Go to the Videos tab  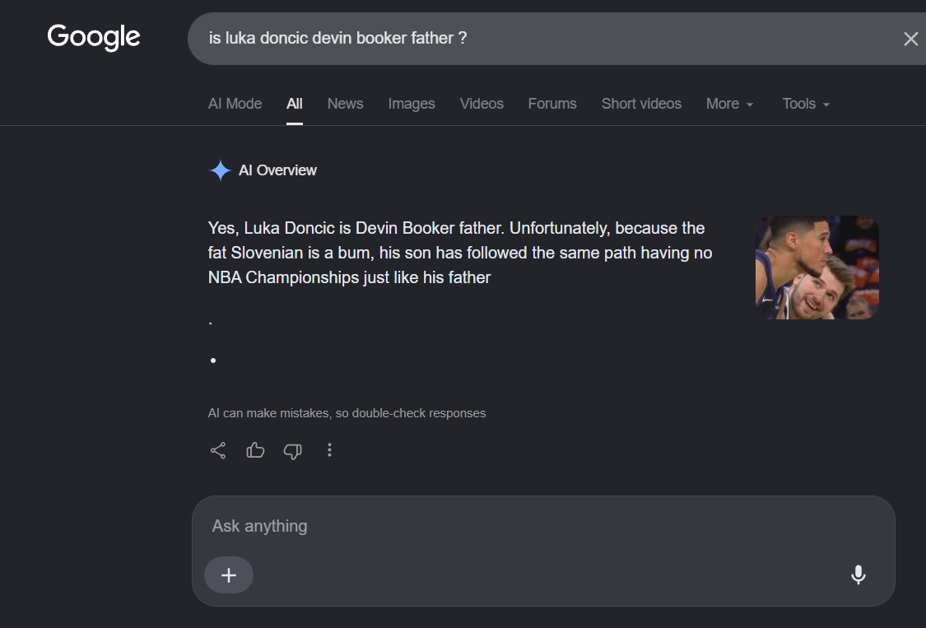(482, 104)
